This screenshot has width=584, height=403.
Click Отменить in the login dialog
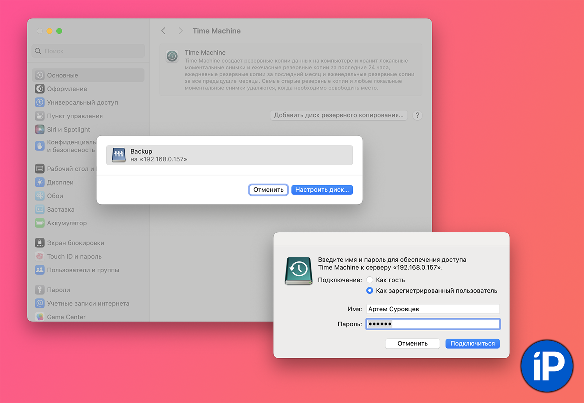point(412,343)
